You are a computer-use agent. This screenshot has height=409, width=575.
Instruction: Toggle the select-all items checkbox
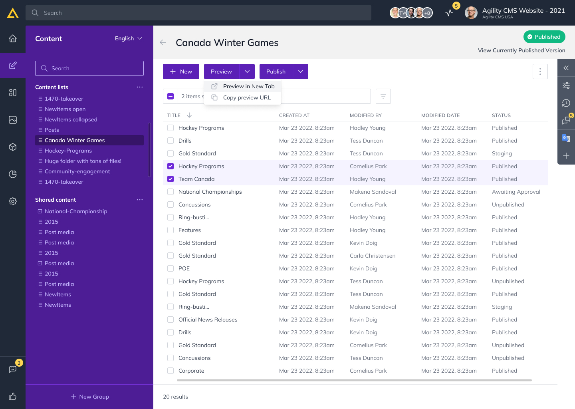point(171,96)
